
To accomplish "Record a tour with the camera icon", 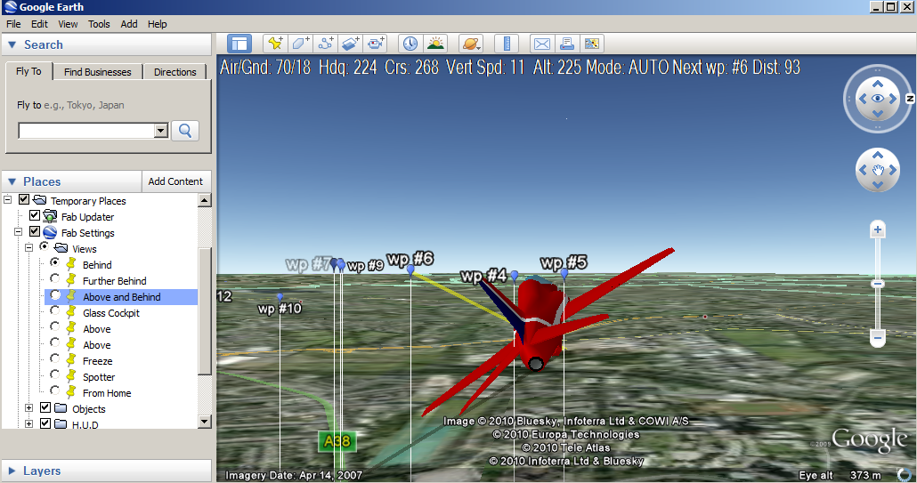I will [376, 44].
